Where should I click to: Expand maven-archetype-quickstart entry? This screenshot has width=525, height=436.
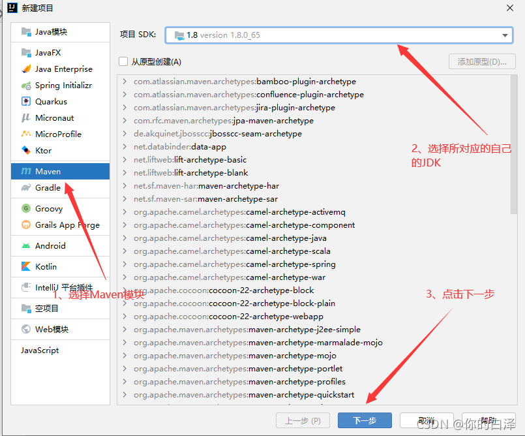click(x=125, y=394)
